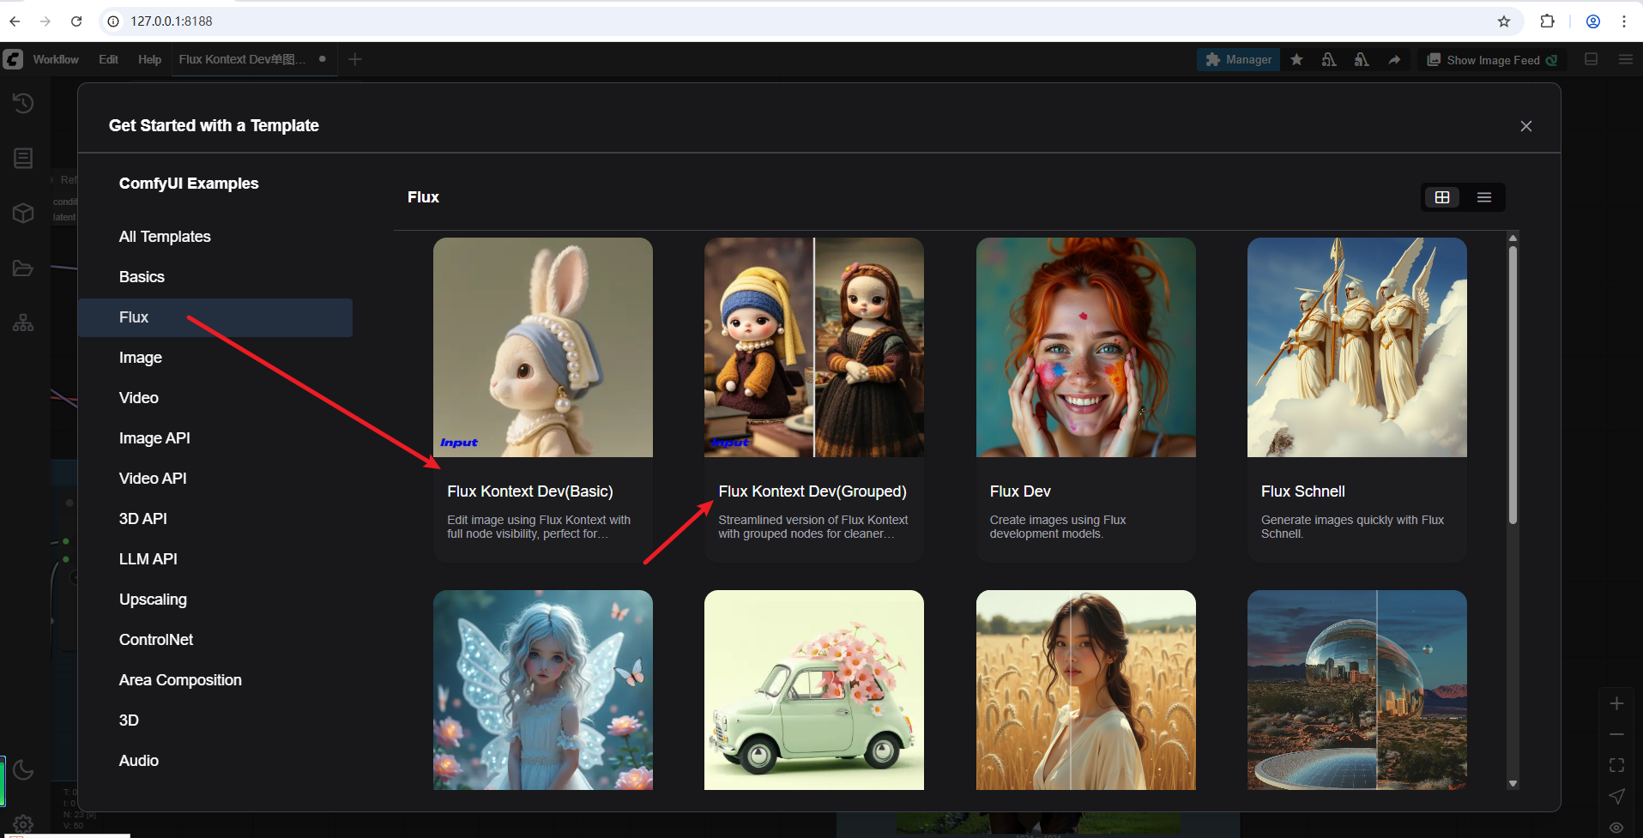
Task: Open the Manager button
Action: (x=1238, y=59)
